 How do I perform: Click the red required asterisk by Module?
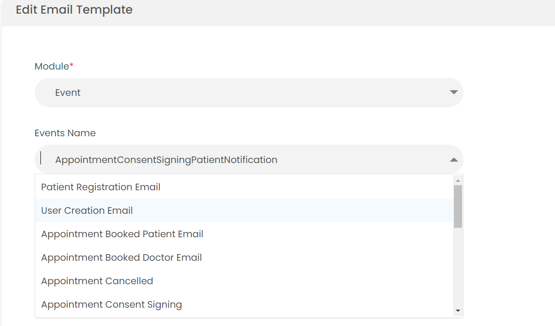click(71, 66)
